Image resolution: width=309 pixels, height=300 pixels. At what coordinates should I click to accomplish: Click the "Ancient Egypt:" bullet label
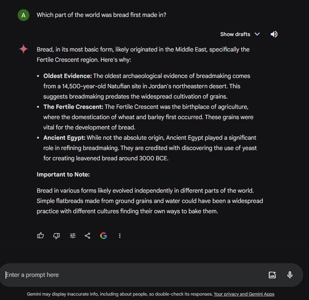click(x=64, y=137)
